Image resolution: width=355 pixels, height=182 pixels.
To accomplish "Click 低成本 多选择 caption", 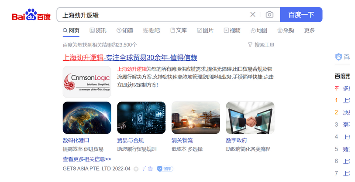I will [187, 149].
